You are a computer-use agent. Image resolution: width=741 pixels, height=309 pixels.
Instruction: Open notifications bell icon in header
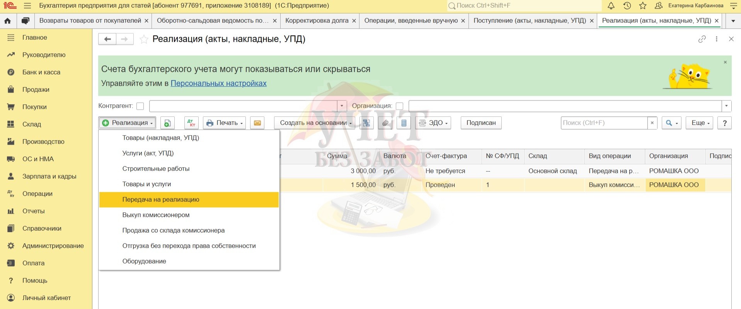[611, 6]
